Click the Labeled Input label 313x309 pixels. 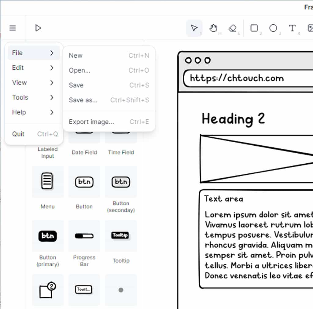point(47,152)
